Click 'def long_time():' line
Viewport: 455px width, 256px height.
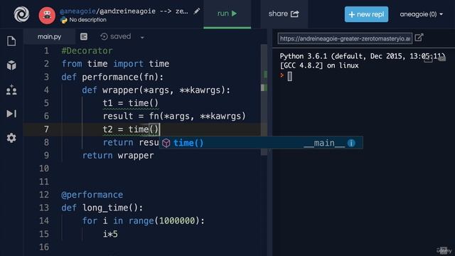[102, 208]
